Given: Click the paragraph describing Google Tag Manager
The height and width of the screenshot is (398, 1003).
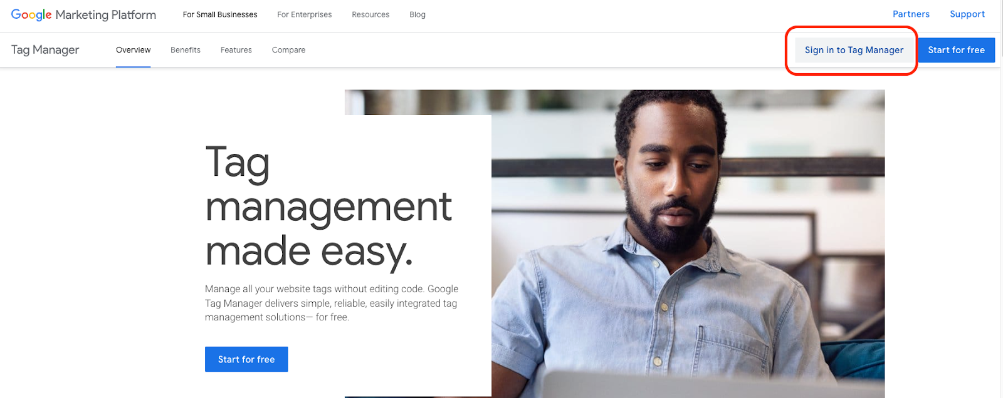Looking at the screenshot, I should point(332,303).
